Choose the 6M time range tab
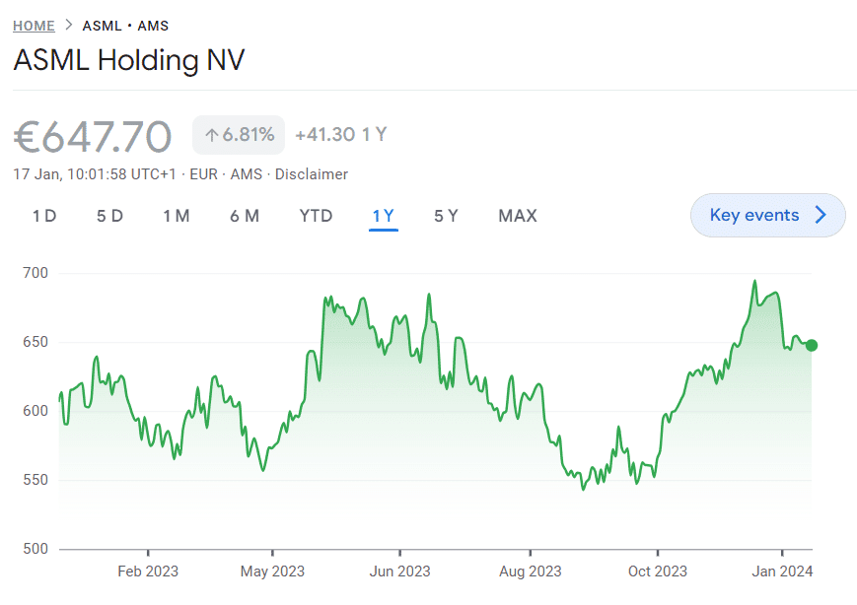This screenshot has width=857, height=605. [x=245, y=216]
